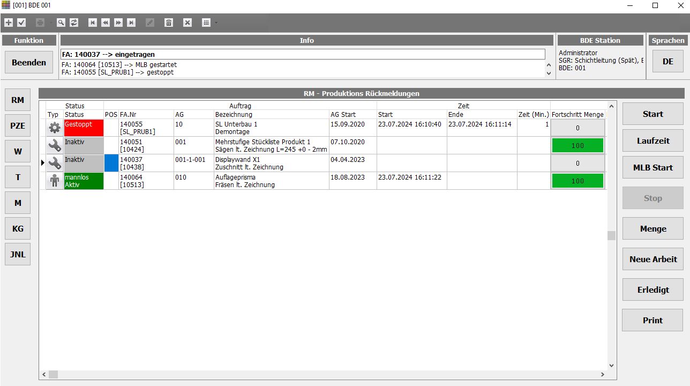This screenshot has height=386, width=690.
Task: Click info field FA: 140037 eingetragen
Action: click(x=303, y=54)
